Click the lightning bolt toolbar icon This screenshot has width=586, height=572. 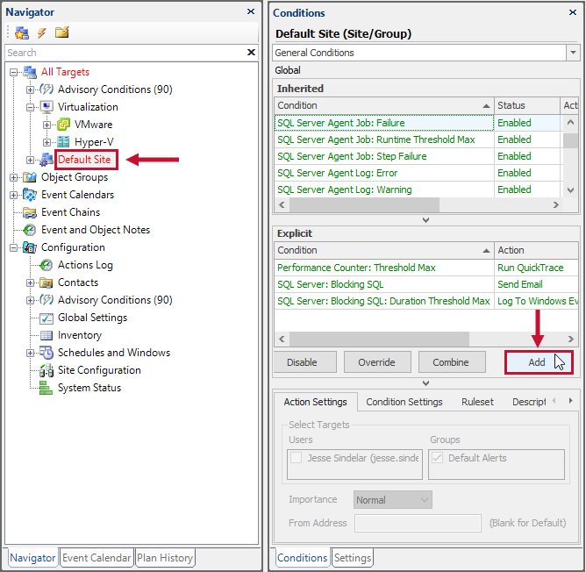tap(41, 33)
